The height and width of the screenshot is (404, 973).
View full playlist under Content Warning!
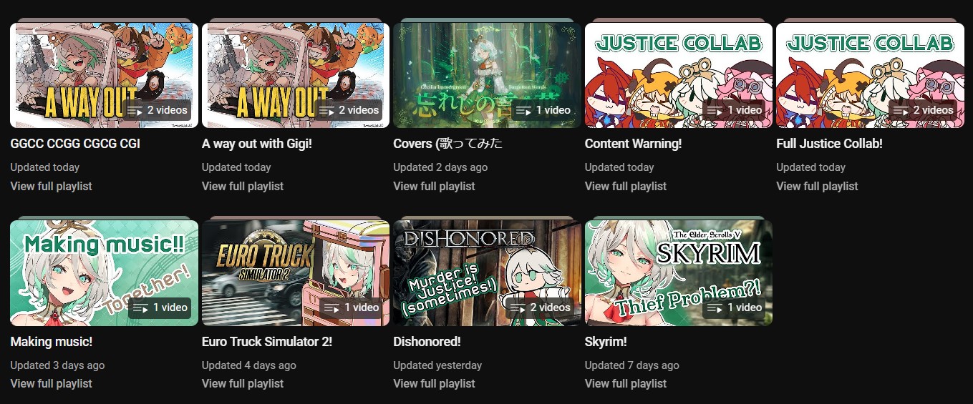626,186
